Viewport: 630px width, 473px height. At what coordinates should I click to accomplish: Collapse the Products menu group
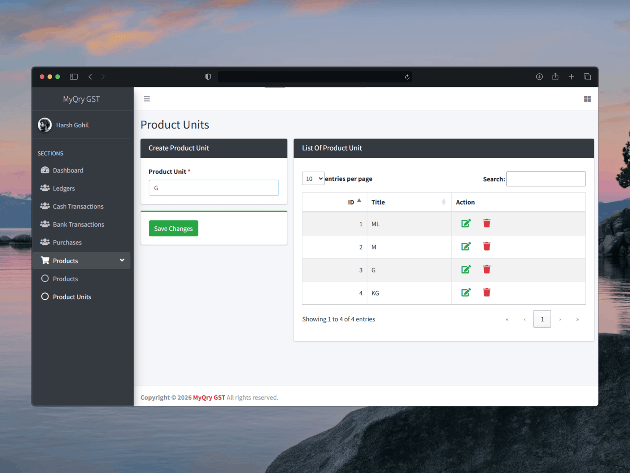coord(81,261)
